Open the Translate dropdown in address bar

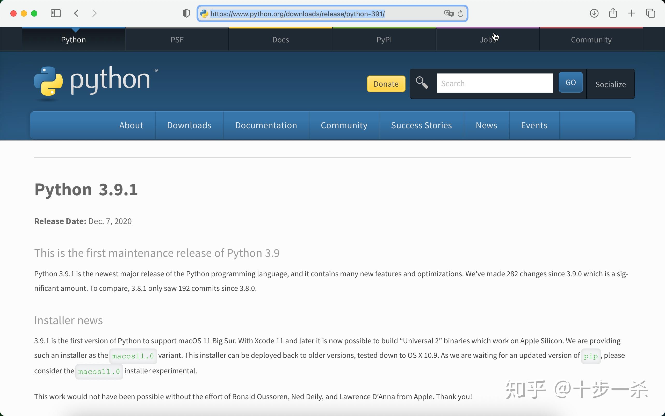click(x=449, y=14)
